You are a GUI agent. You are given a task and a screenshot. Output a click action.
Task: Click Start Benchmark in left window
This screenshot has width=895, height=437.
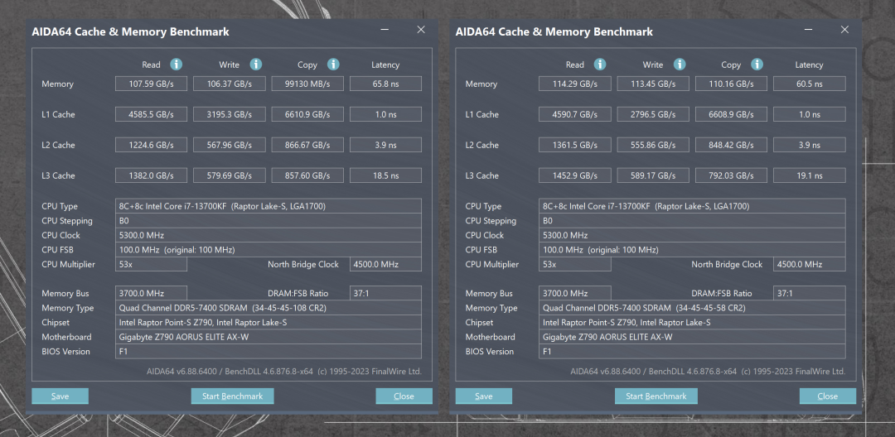pyautogui.click(x=232, y=396)
